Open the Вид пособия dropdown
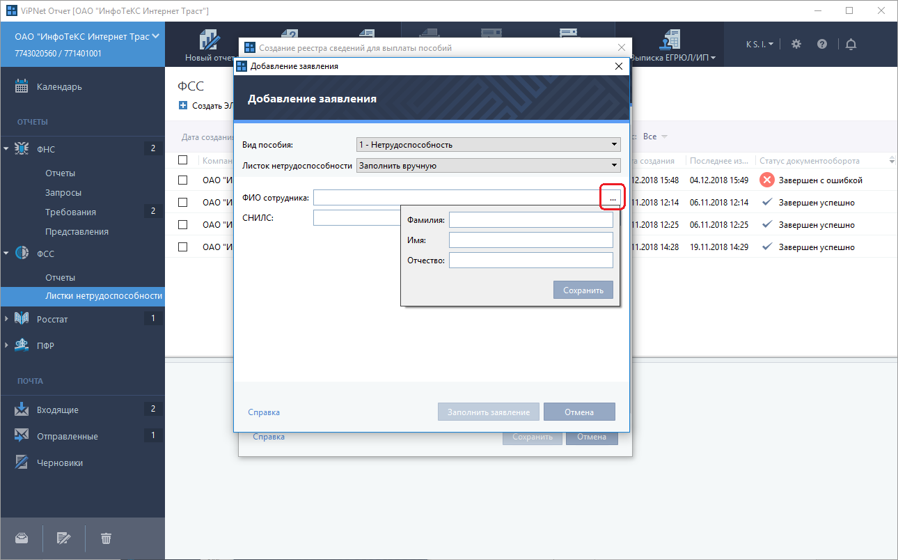Image resolution: width=898 pixels, height=560 pixels. [x=487, y=145]
